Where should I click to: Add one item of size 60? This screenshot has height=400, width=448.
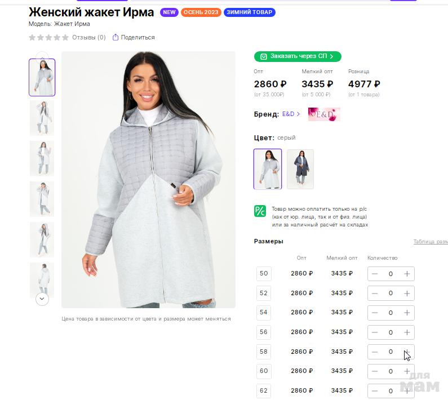point(407,371)
